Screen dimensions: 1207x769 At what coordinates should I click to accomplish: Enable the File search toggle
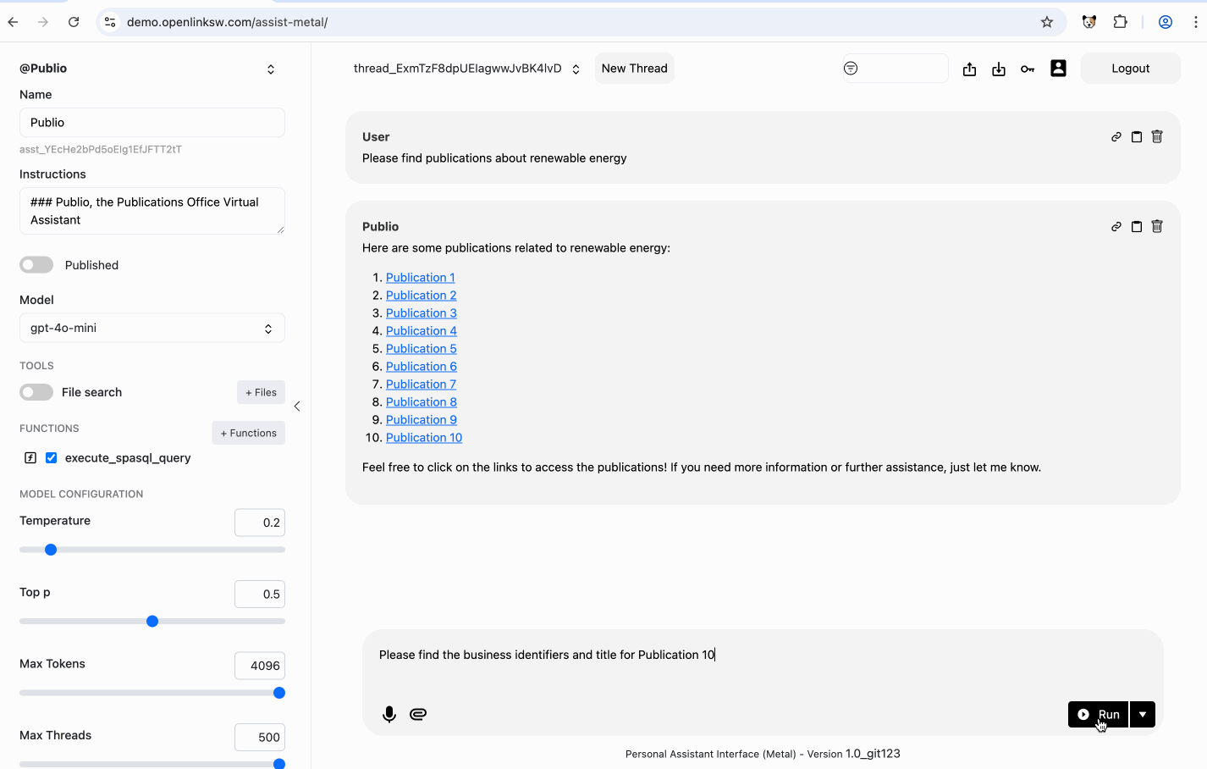click(x=36, y=392)
